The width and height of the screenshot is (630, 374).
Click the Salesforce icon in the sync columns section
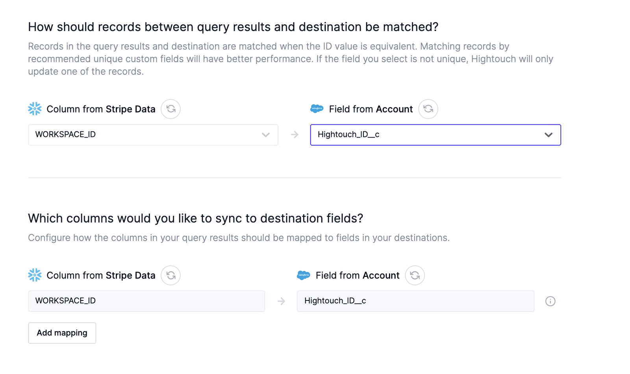tap(303, 275)
